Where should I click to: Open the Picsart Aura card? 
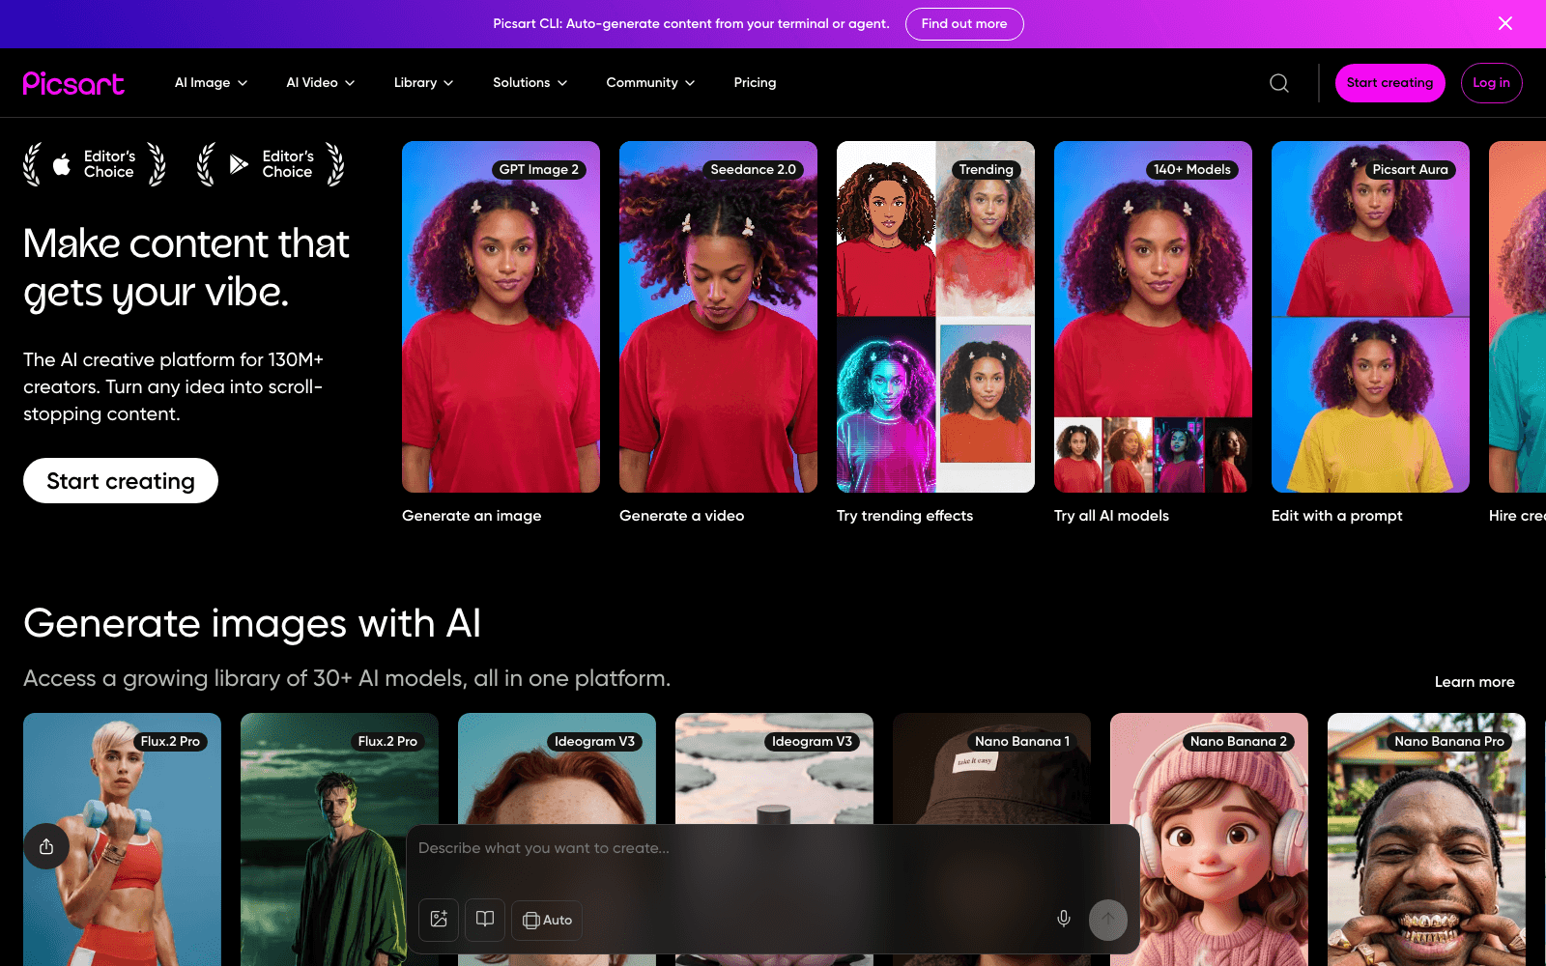click(x=1370, y=317)
